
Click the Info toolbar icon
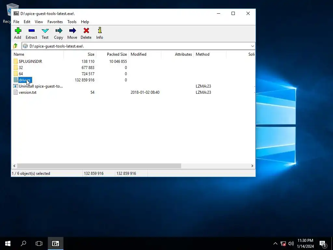[100, 30]
